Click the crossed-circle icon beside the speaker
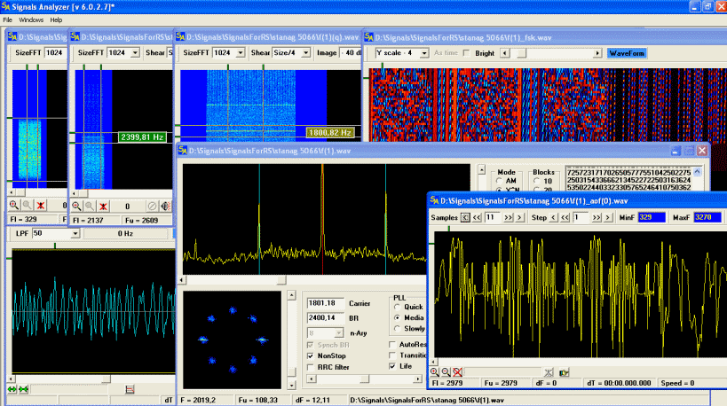This screenshot has height=406, width=727. tap(152, 206)
